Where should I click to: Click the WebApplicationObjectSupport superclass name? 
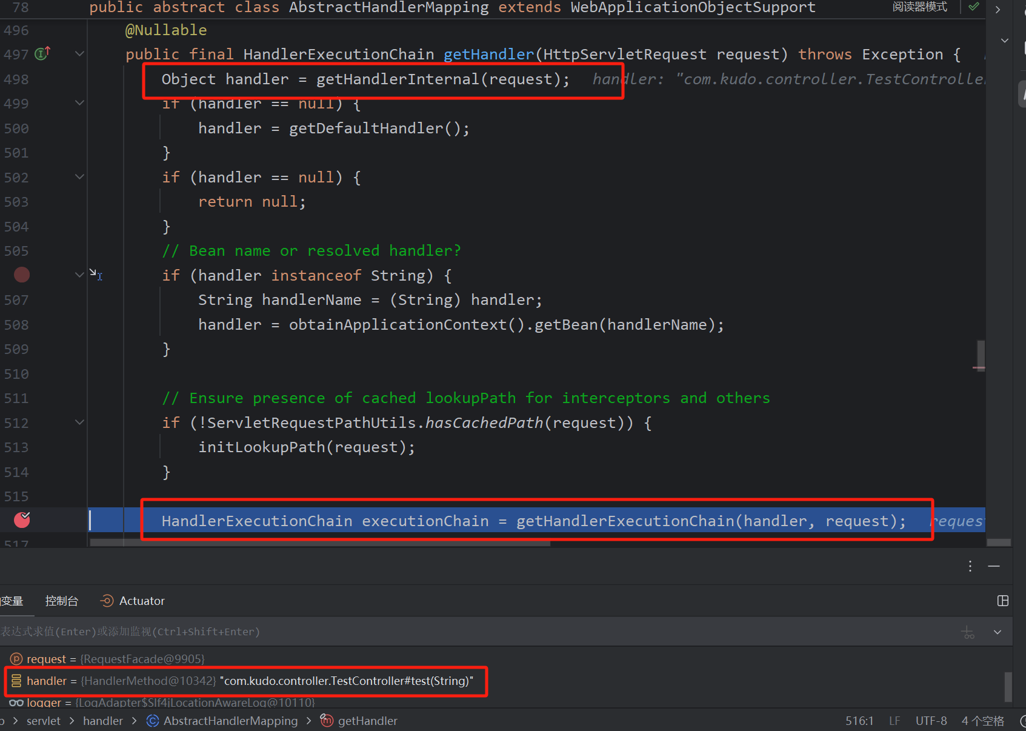pyautogui.click(x=693, y=8)
